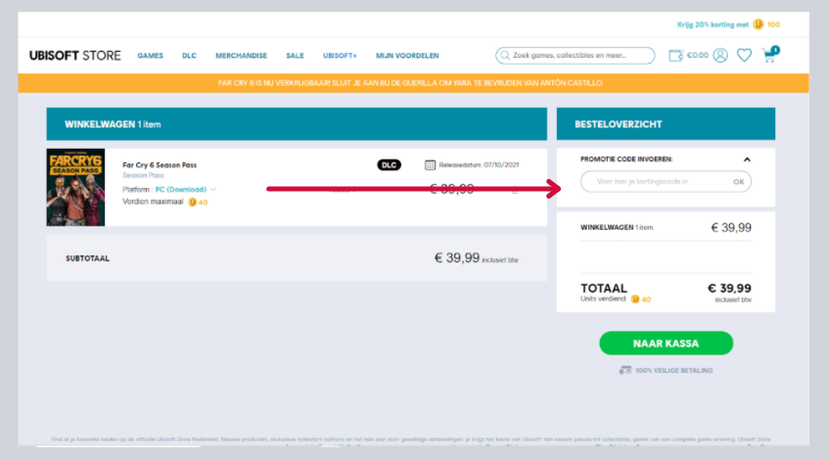Select Ubisoft+ in the navigation

coord(340,56)
